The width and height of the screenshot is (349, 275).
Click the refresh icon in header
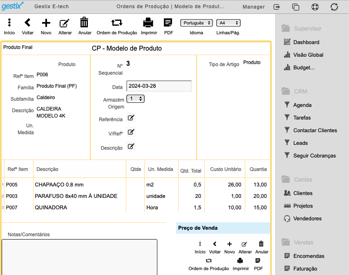click(x=334, y=7)
